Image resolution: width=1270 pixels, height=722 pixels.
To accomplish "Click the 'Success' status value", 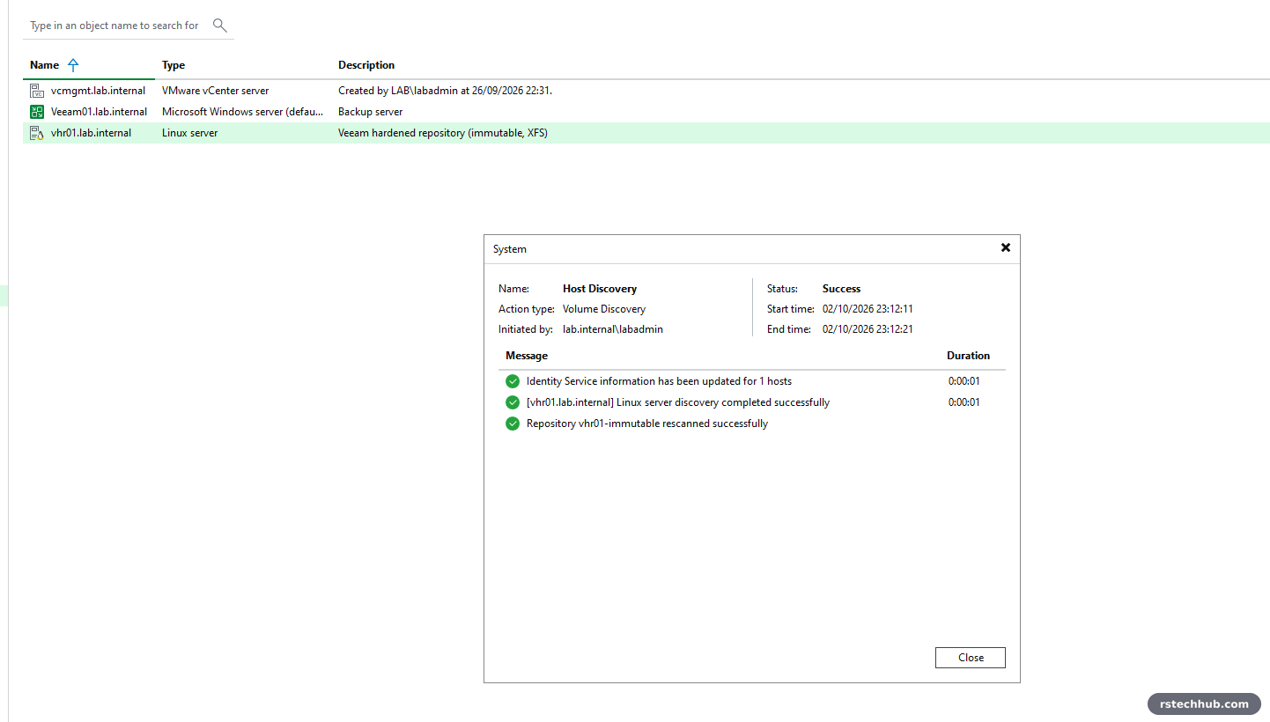I will (x=841, y=289).
